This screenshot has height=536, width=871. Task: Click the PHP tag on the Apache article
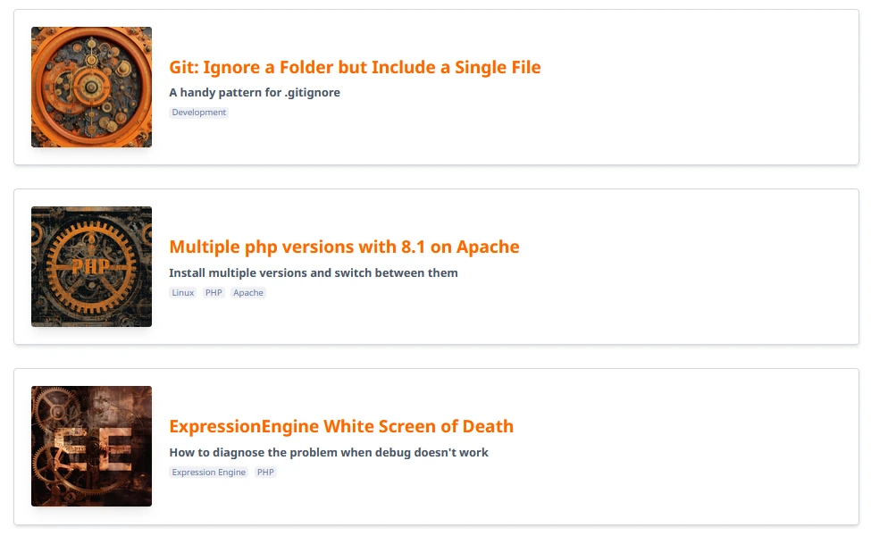[x=213, y=292]
